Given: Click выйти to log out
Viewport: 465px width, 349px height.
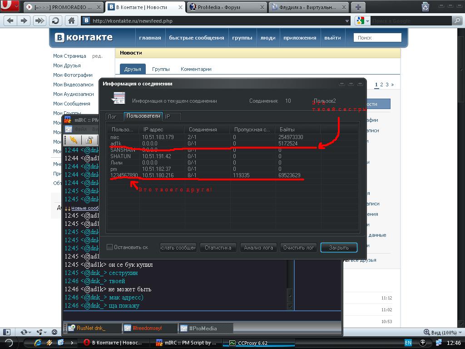Looking at the screenshot, I should click(x=332, y=38).
